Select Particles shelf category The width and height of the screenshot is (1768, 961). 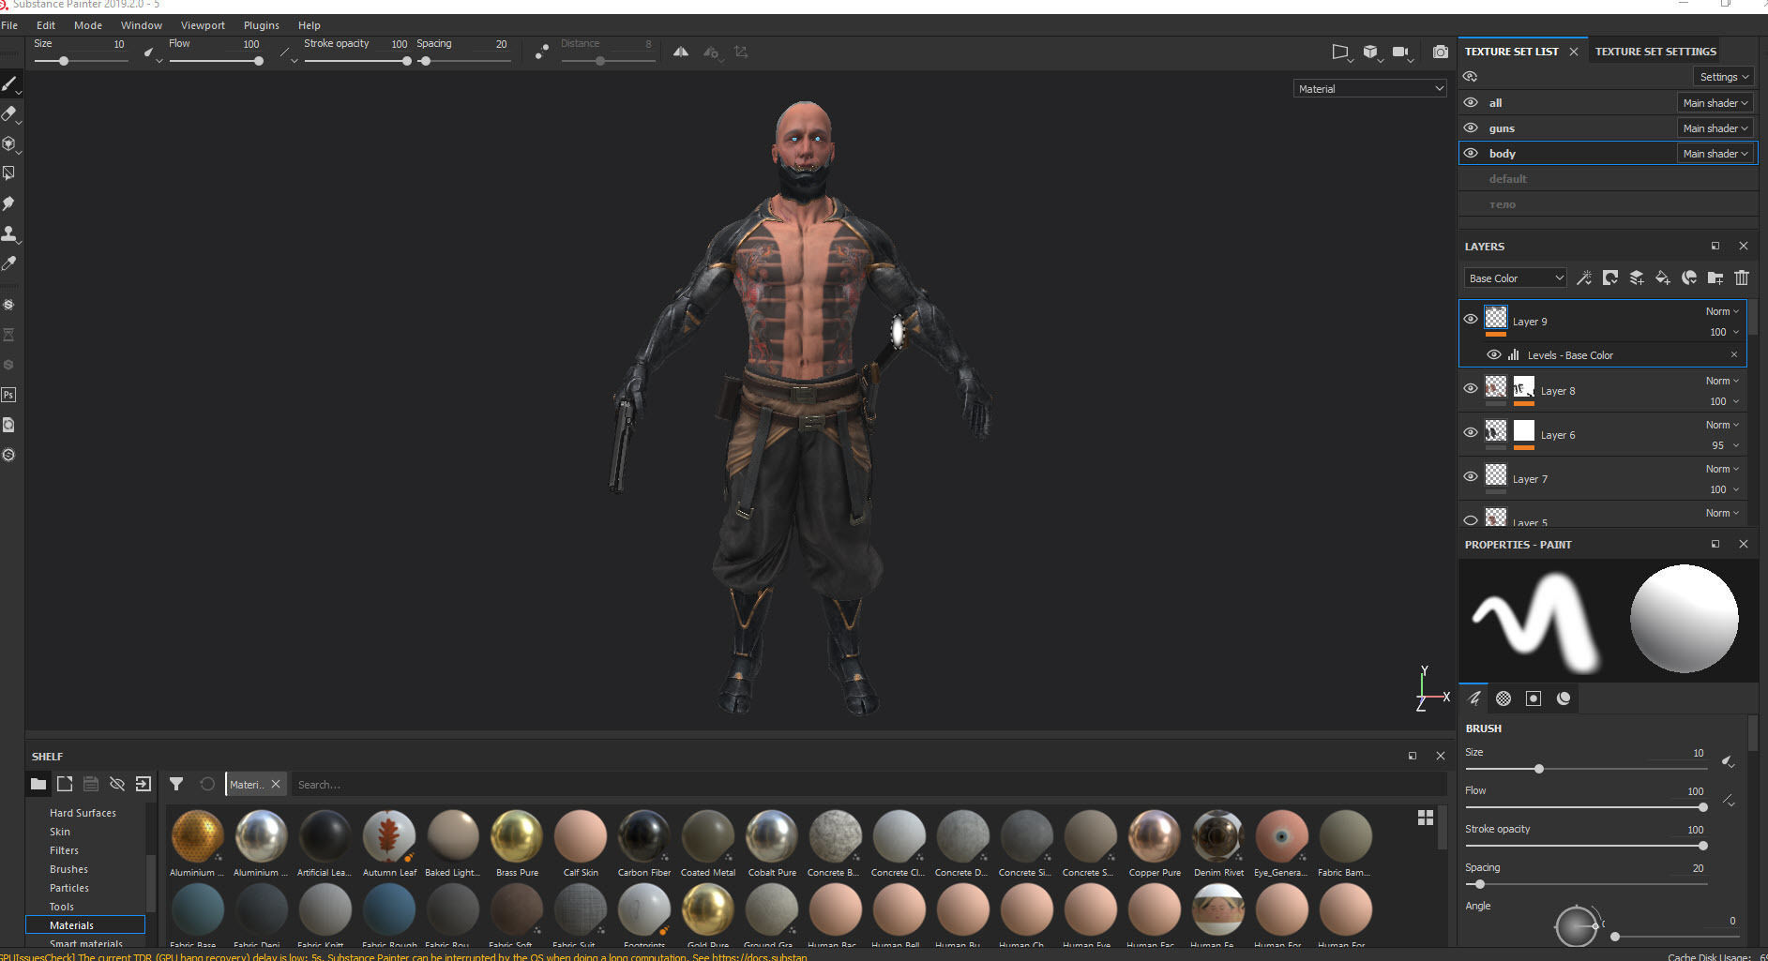coord(69,888)
